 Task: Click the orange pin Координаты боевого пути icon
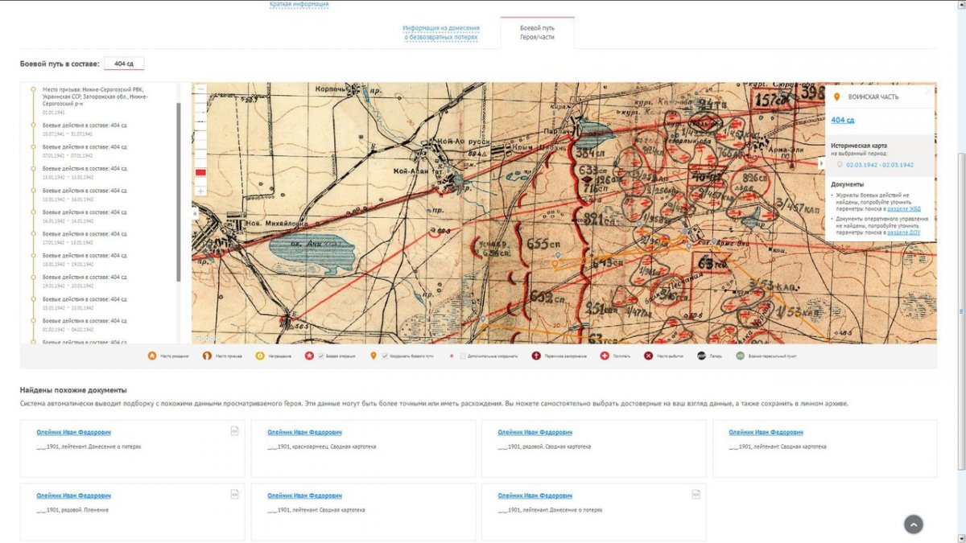pyautogui.click(x=374, y=356)
